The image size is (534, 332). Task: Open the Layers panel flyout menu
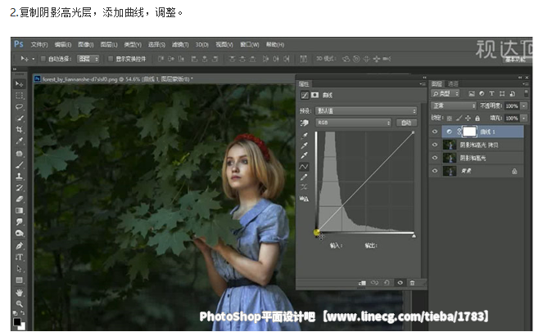tap(527, 84)
